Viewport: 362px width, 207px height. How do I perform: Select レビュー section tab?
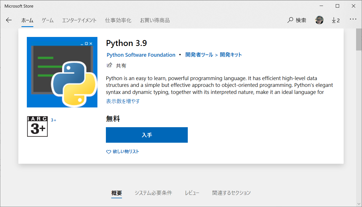[192, 193]
